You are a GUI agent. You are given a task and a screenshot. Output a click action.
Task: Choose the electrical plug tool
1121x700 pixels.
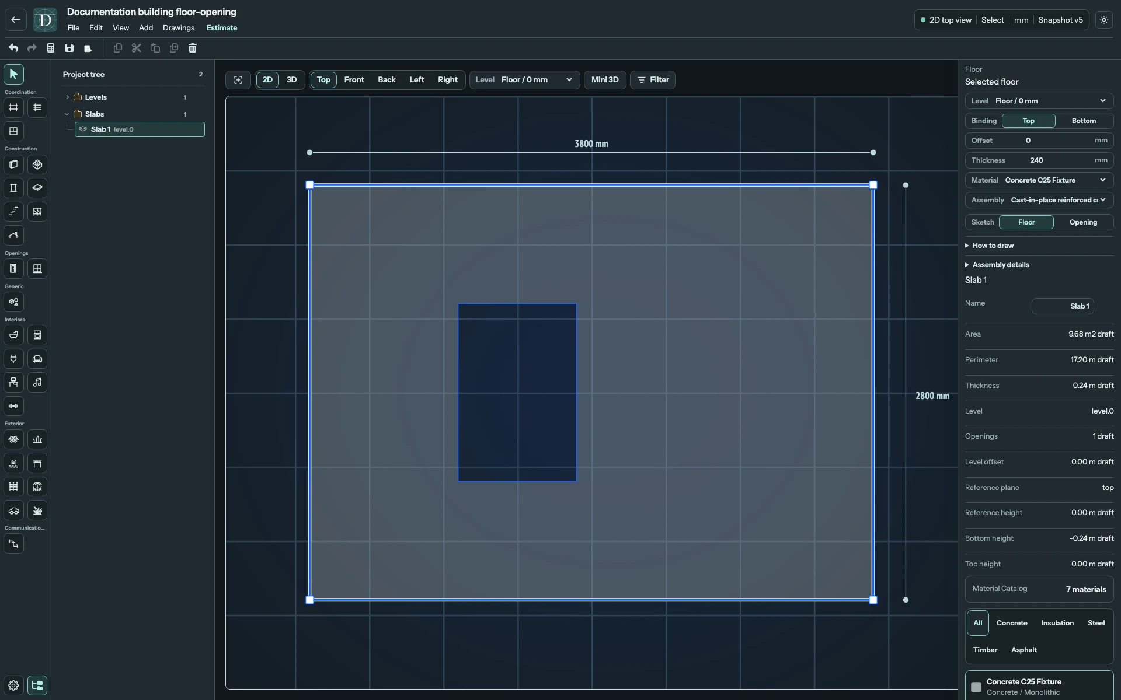(13, 359)
